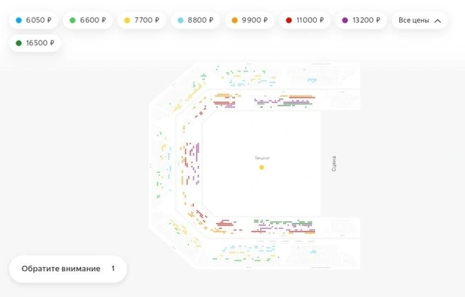
Task: Click the yellow 7700 ₽ dot
Action: pyautogui.click(x=127, y=20)
